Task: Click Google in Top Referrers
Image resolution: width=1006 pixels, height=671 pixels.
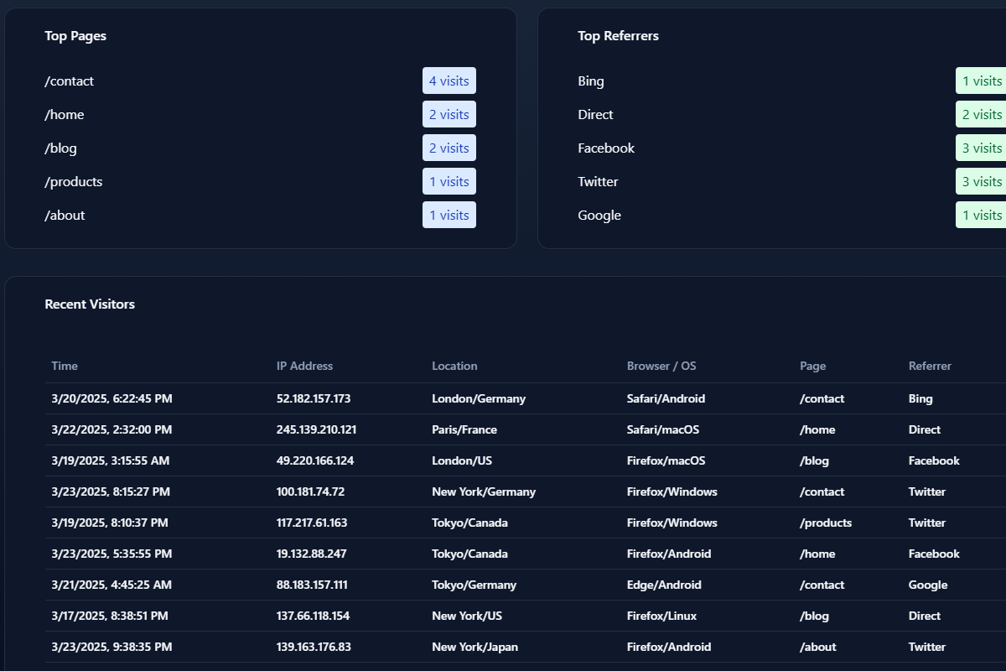Action: (x=599, y=216)
